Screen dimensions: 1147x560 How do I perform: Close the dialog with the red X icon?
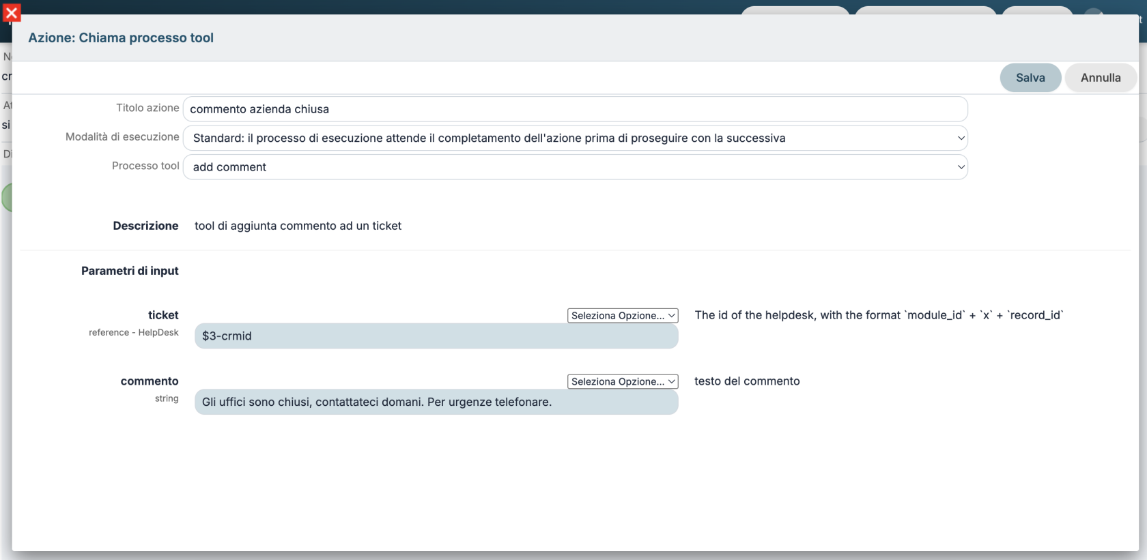(x=12, y=13)
